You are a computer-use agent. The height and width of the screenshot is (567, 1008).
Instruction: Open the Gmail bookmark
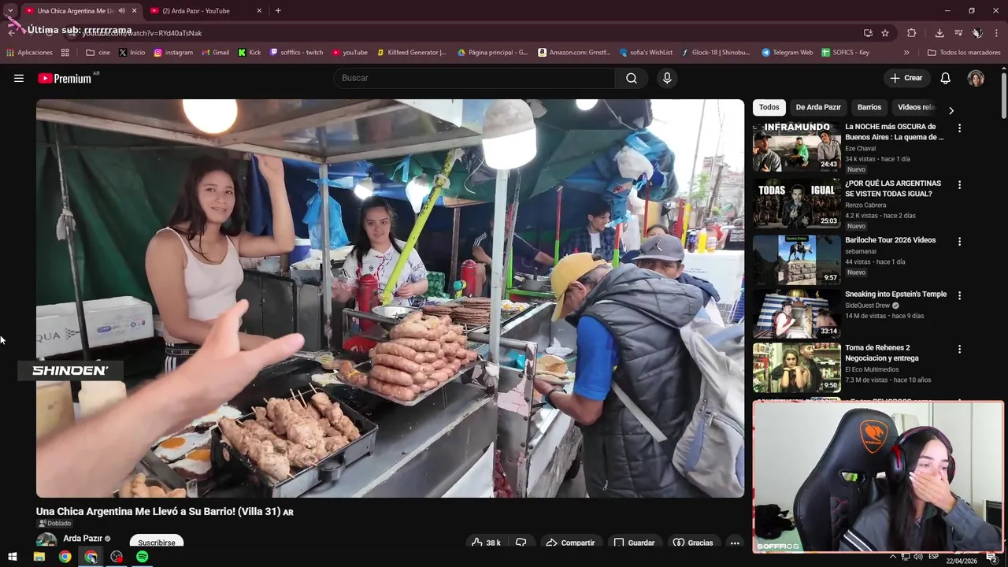coord(215,53)
